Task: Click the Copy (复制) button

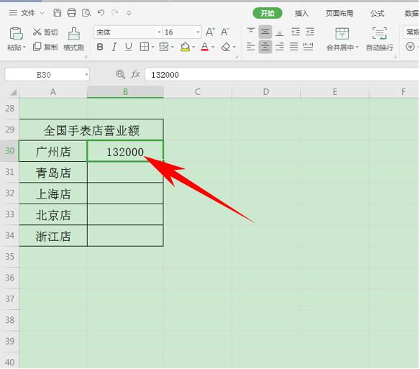Action: click(45, 47)
